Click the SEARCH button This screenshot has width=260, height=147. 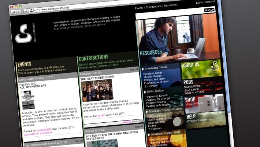[209, 10]
